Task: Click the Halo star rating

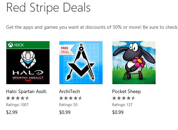Action: pos(18,98)
